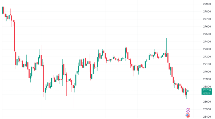This screenshot has width=215, height=119.
Task: Select the latest green candle on the chart
Action: click(x=188, y=91)
